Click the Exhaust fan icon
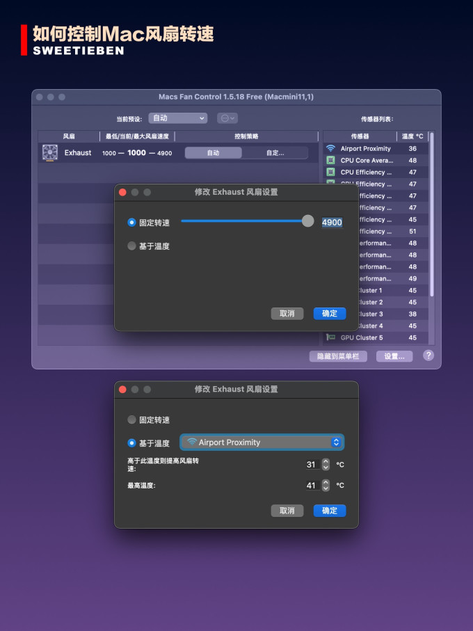The image size is (473, 631). coord(50,153)
